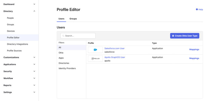This screenshot has height=101, width=221.
Task: Click the Profile column header
Action: click(91, 43)
